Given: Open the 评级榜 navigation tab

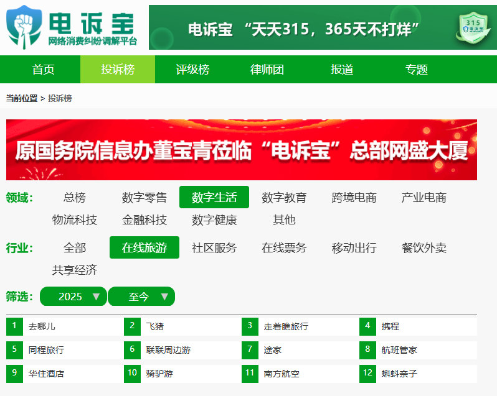Looking at the screenshot, I should point(192,69).
